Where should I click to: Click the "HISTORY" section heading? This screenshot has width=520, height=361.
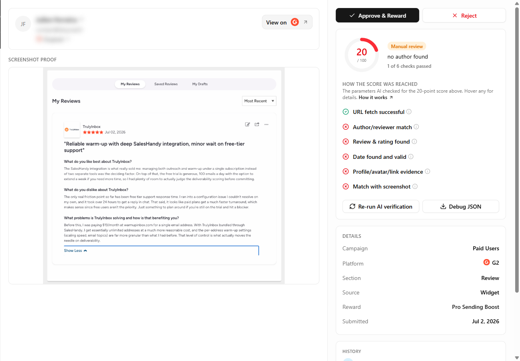(352, 351)
